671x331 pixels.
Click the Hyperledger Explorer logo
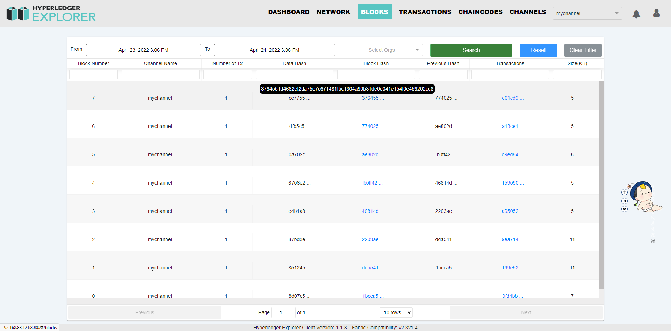pyautogui.click(x=51, y=14)
